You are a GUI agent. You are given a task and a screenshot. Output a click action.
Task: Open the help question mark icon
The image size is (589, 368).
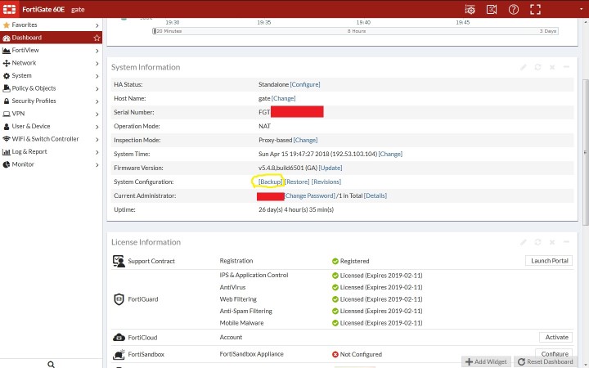(513, 9)
